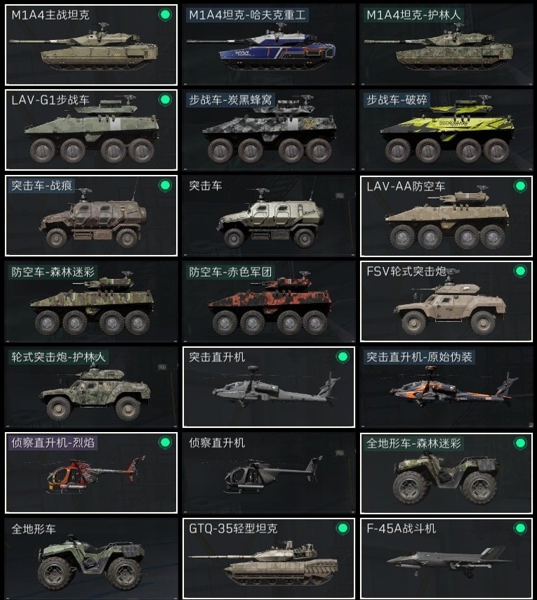Click the green dot on LAV-G1步战车
This screenshot has width=537, height=600.
pos(165,100)
